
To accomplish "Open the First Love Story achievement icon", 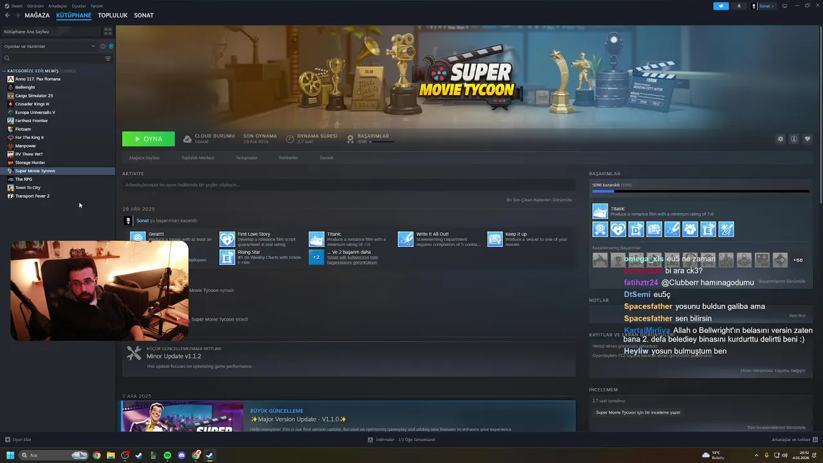I will click(x=227, y=239).
